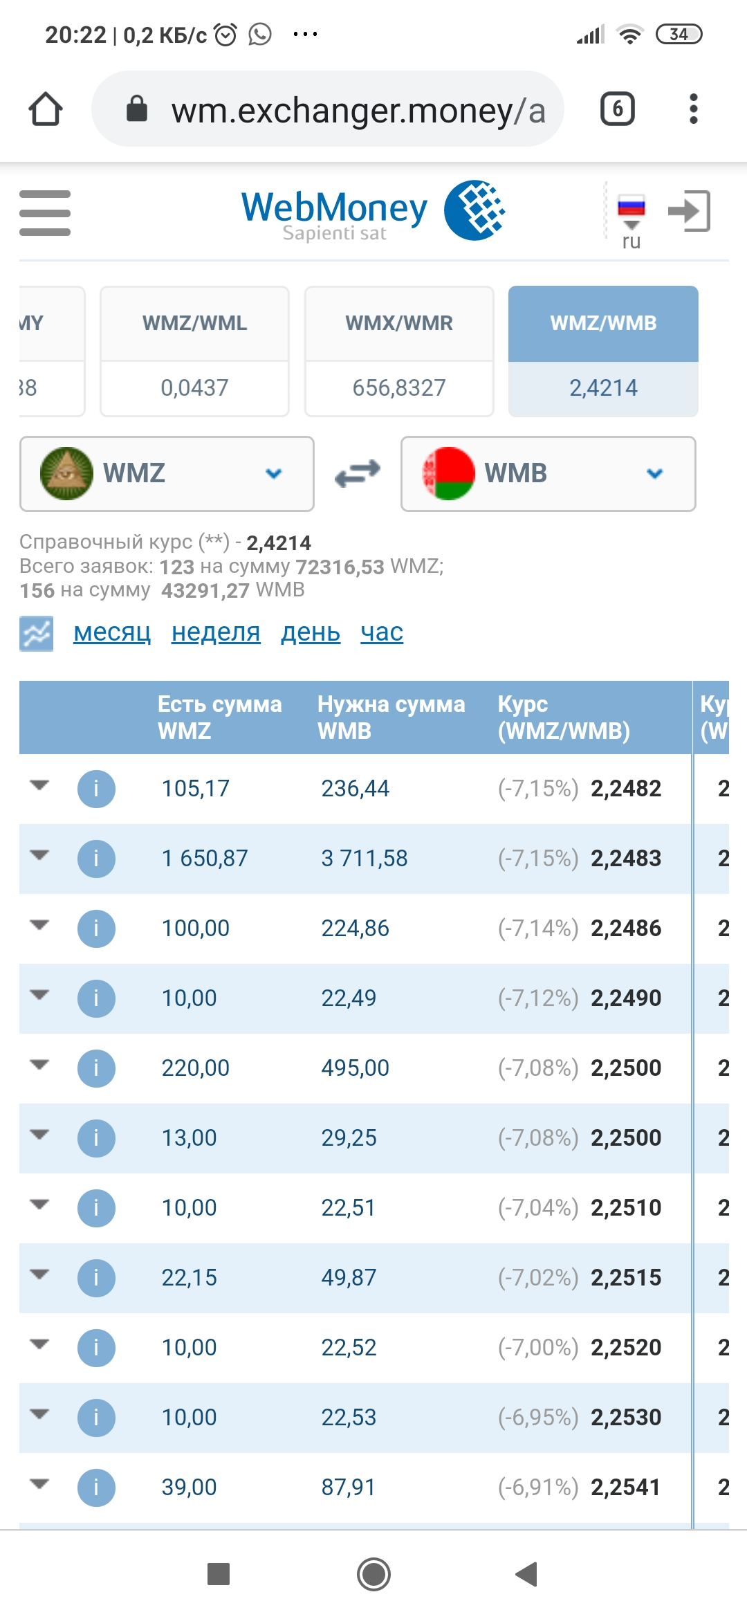Tap the login arrow icon
Screen dimensions: 747x1619
click(x=689, y=210)
